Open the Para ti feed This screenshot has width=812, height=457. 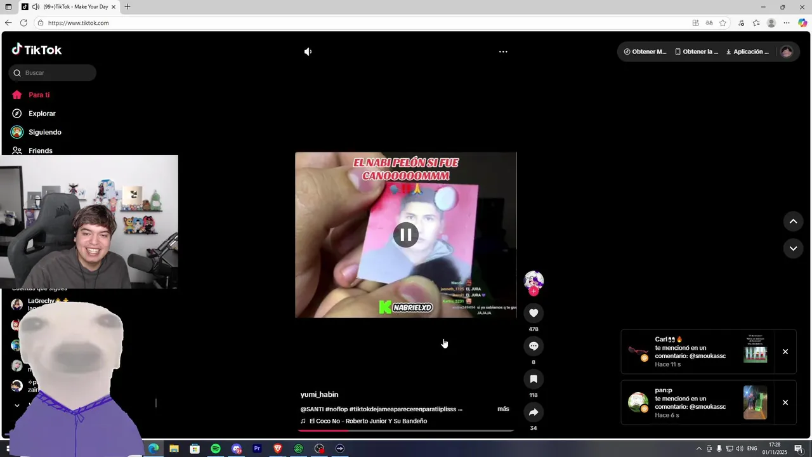pyautogui.click(x=31, y=95)
